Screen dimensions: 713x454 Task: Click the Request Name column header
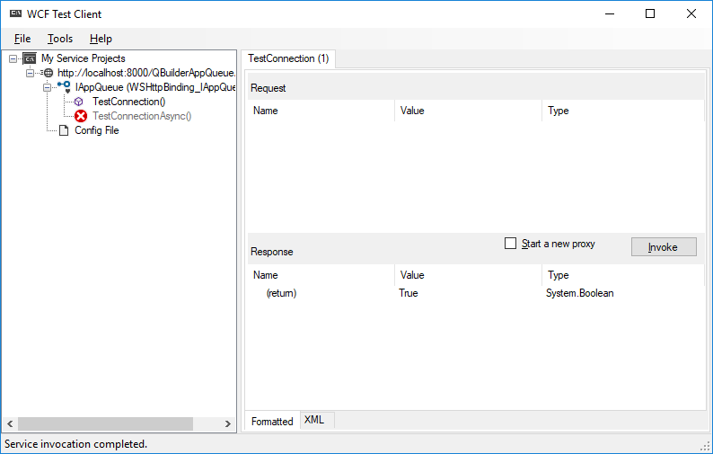(321, 111)
